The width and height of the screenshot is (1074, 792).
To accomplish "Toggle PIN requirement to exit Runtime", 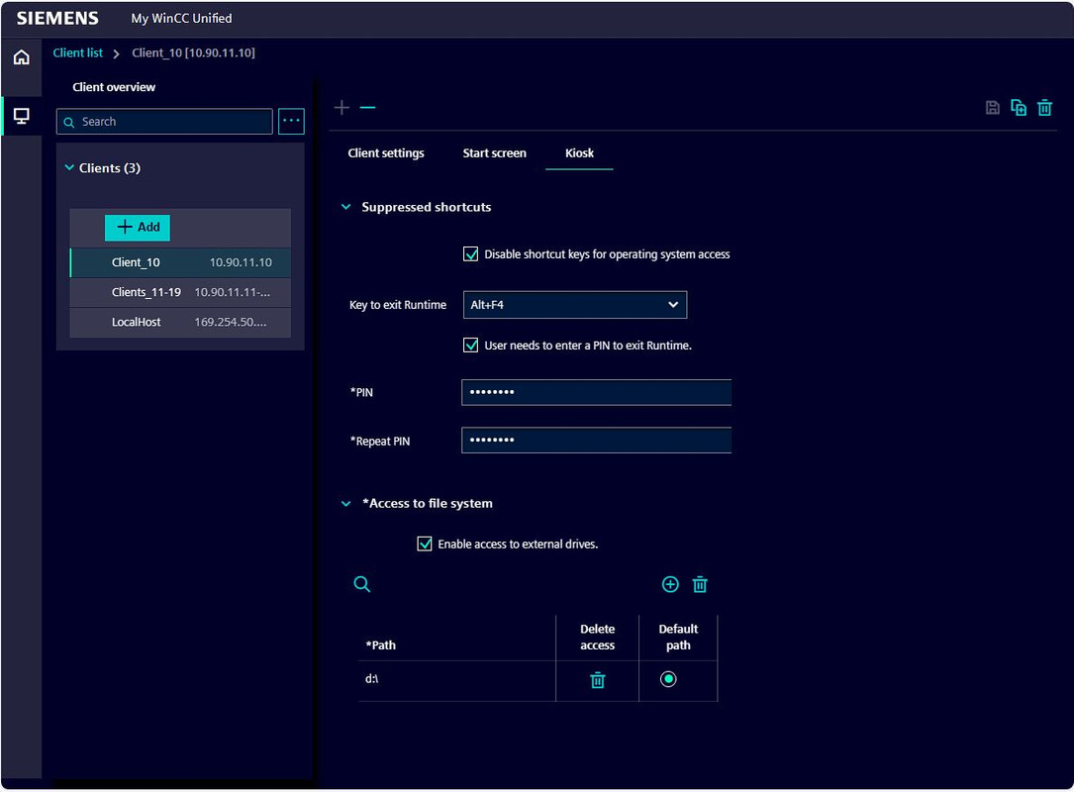I will point(470,346).
